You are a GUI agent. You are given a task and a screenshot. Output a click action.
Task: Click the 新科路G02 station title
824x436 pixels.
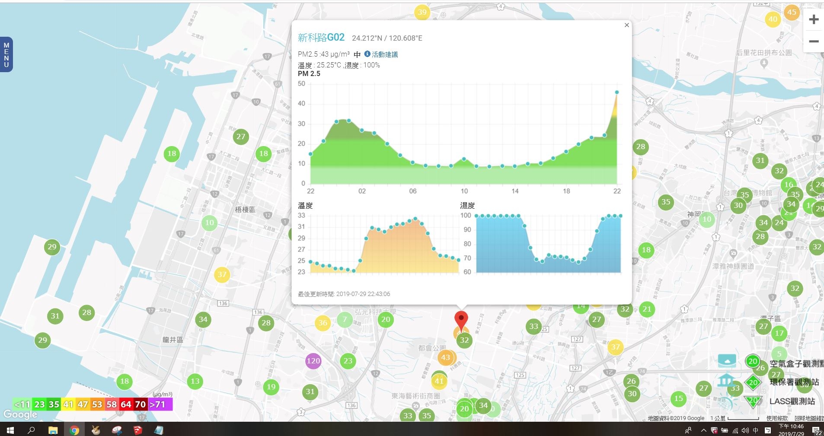coord(321,38)
